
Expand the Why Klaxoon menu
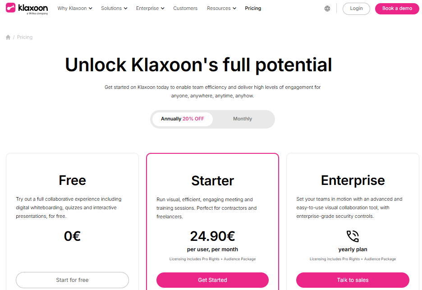(x=75, y=9)
